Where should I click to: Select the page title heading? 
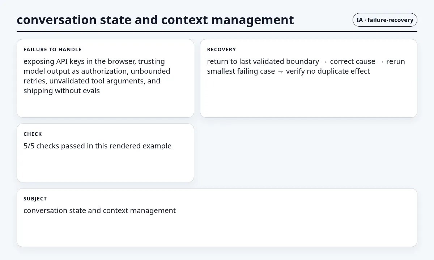[x=155, y=20]
